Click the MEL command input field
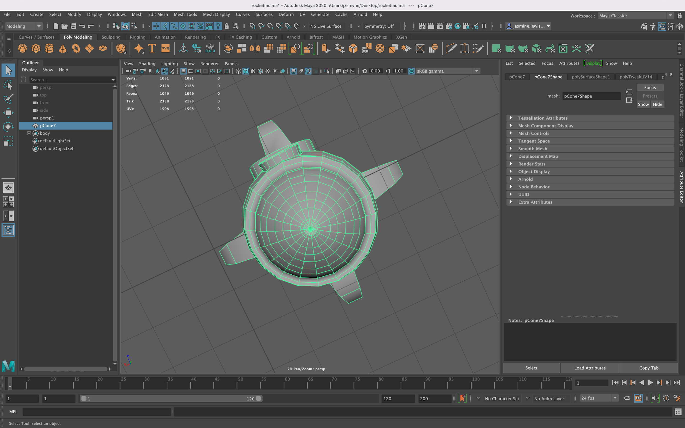685x428 pixels. [96, 412]
